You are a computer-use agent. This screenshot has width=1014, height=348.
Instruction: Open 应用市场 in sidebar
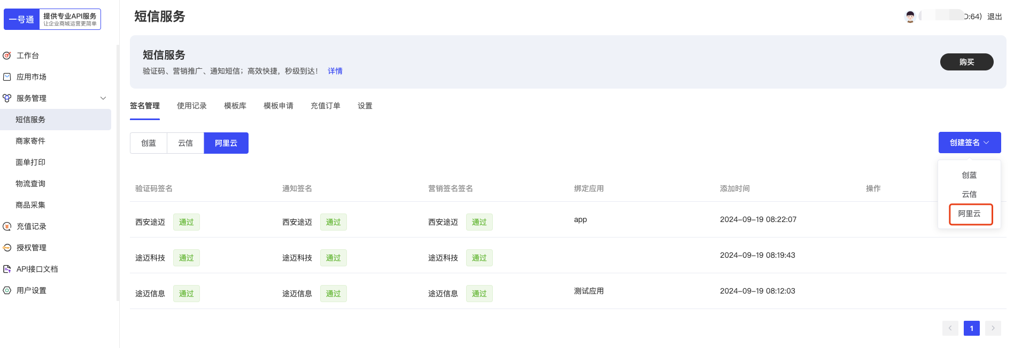coord(32,77)
